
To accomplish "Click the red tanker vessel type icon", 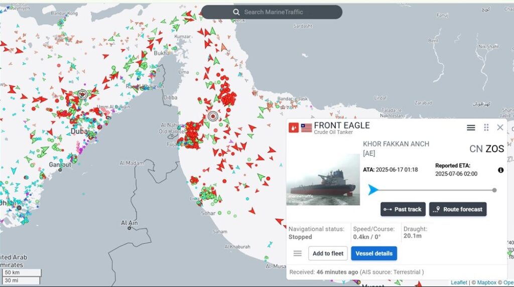I will click(x=294, y=128).
